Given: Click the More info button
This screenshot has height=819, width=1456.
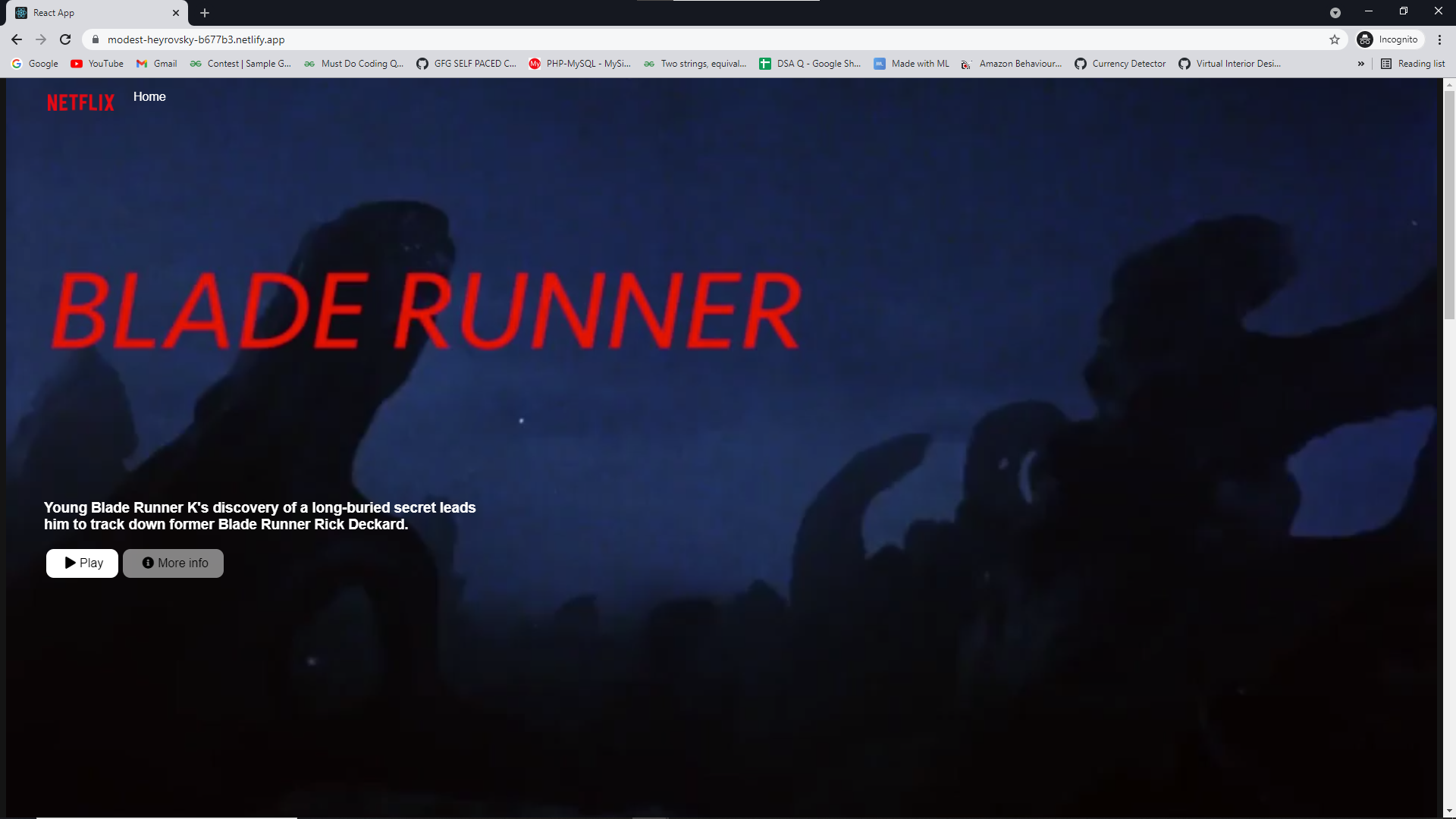Looking at the screenshot, I should point(174,563).
